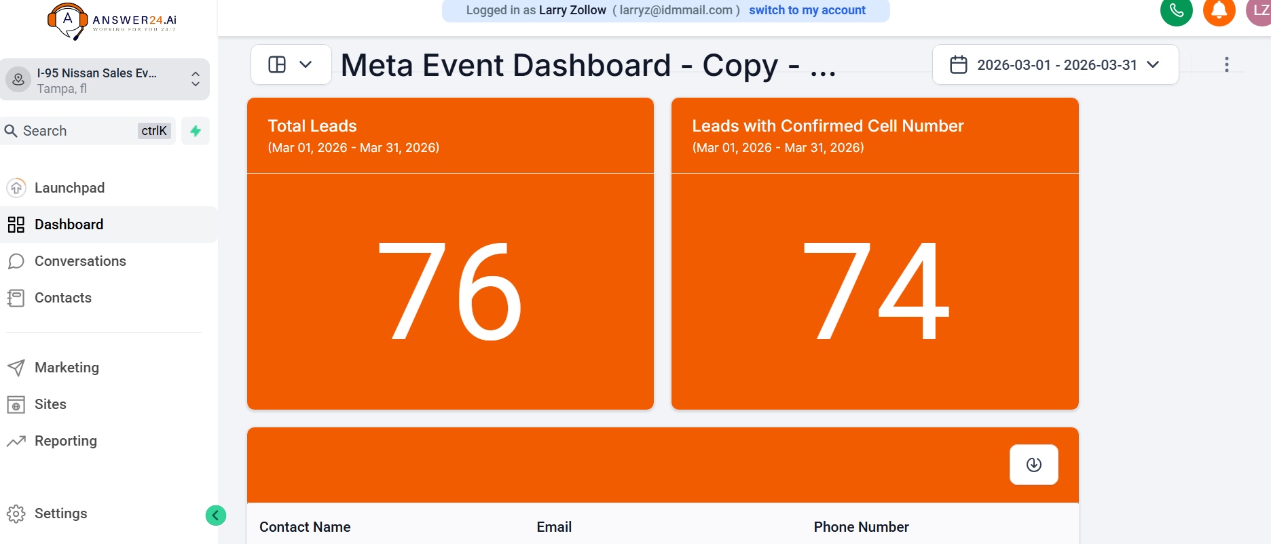Click the 'switch to my account' link
The image size is (1271, 544).
807,10
